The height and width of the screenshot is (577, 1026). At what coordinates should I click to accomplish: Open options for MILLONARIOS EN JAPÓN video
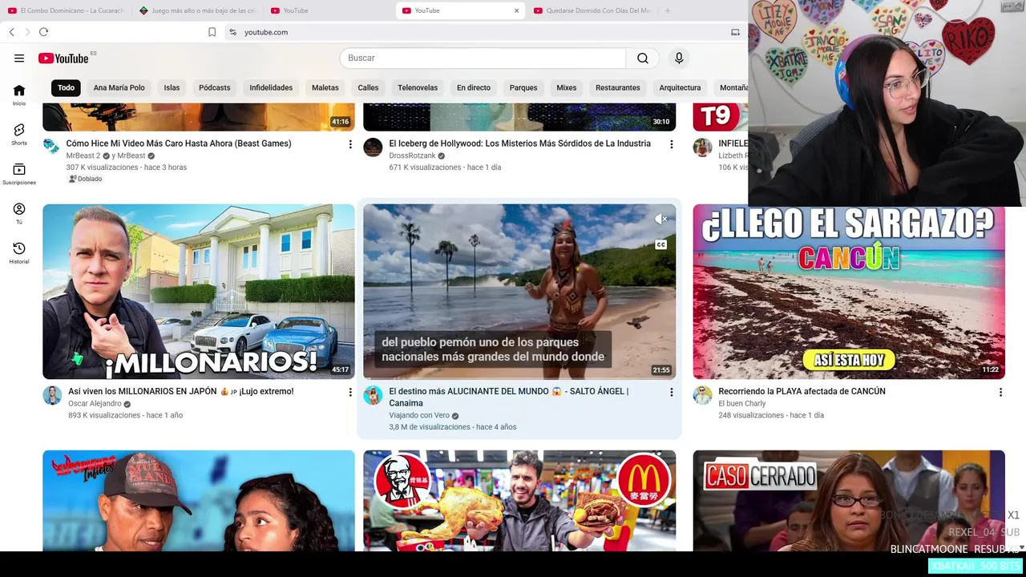[x=349, y=392]
